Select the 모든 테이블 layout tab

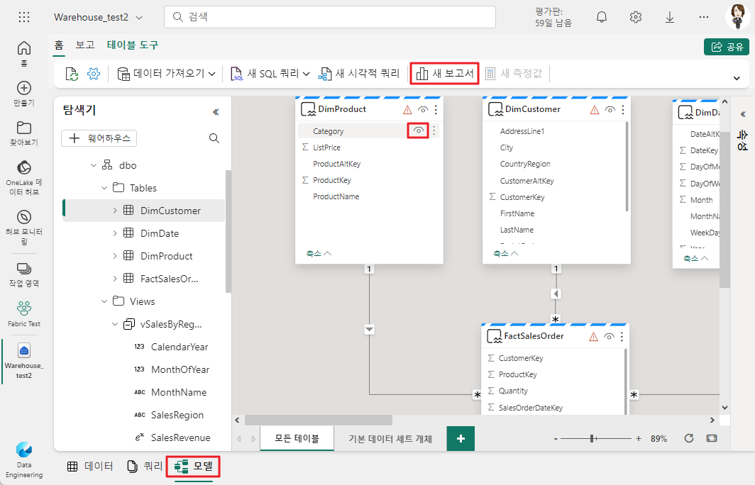click(x=297, y=438)
